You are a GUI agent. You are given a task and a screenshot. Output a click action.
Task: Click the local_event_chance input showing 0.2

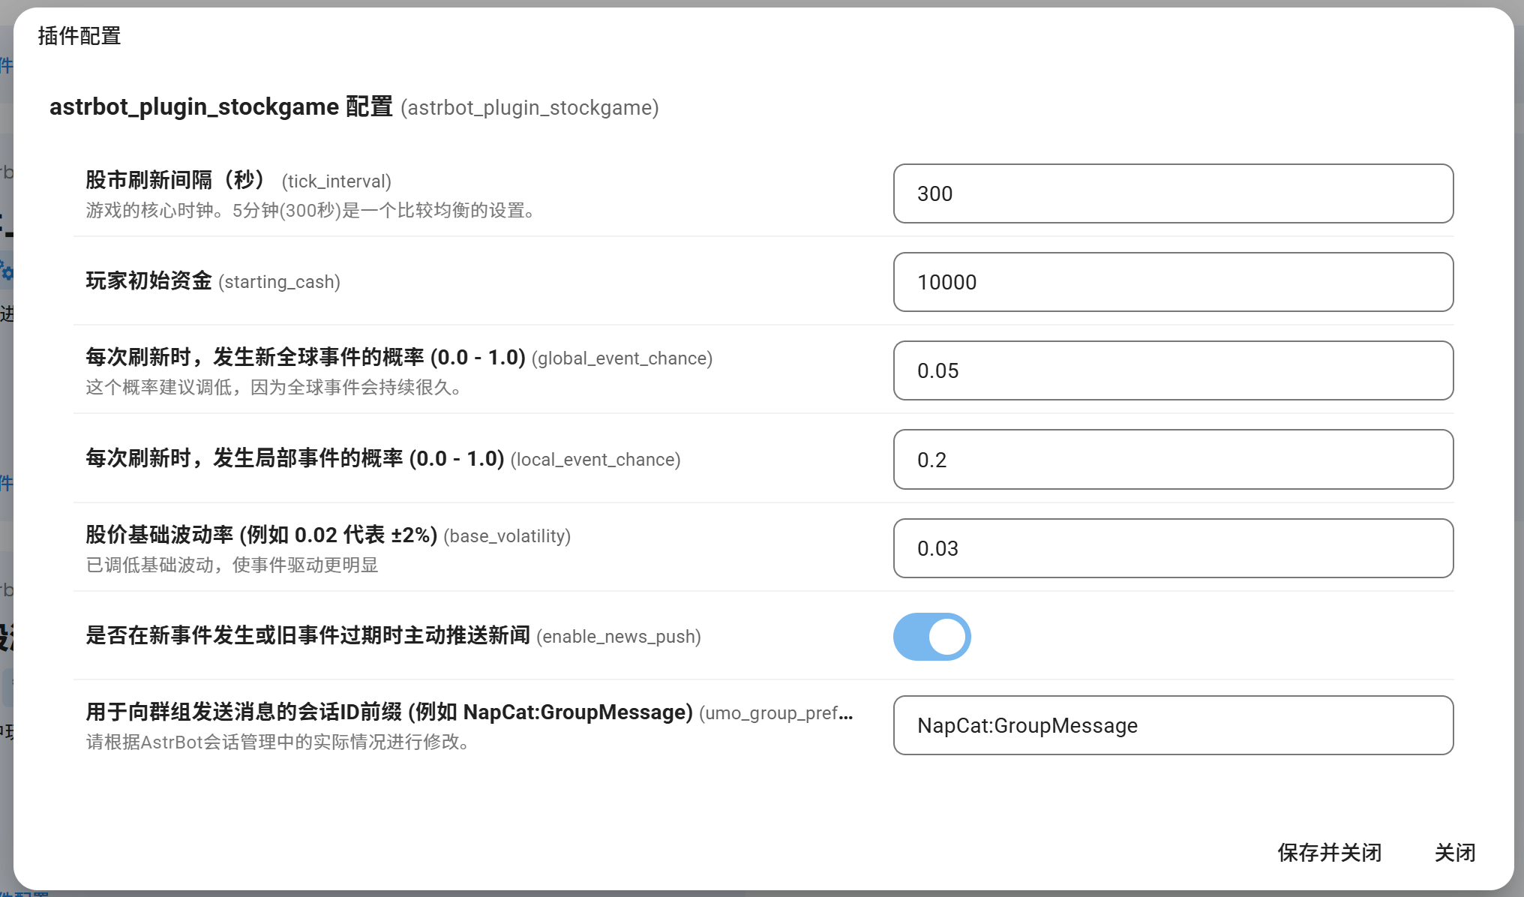pos(1172,459)
